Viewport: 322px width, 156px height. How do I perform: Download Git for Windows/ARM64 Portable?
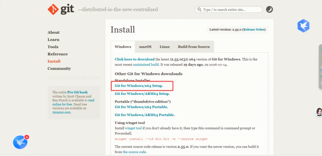point(144,115)
